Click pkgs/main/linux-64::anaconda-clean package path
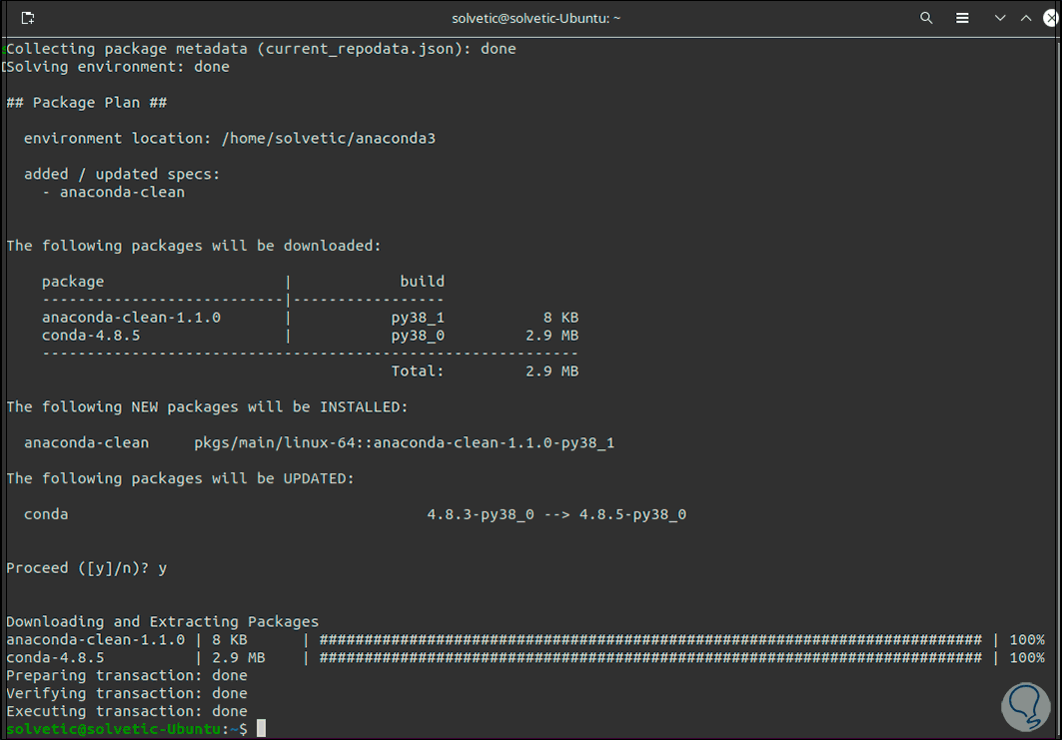1062x740 pixels. (x=404, y=442)
